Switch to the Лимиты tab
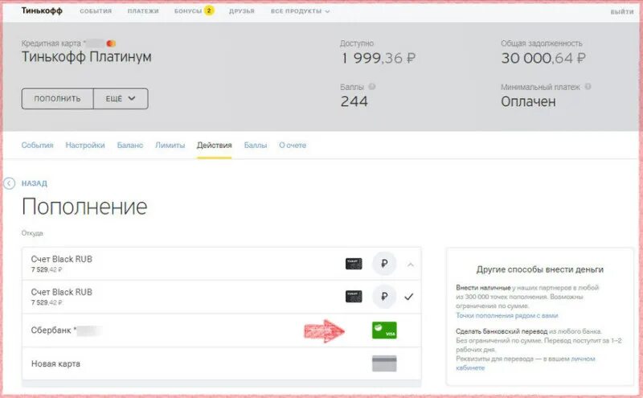 click(170, 146)
